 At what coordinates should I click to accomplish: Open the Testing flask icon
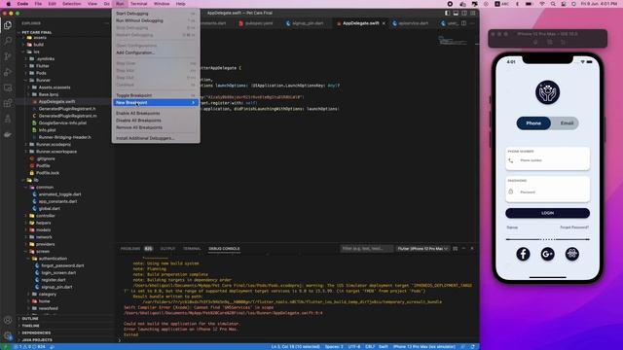[8, 119]
